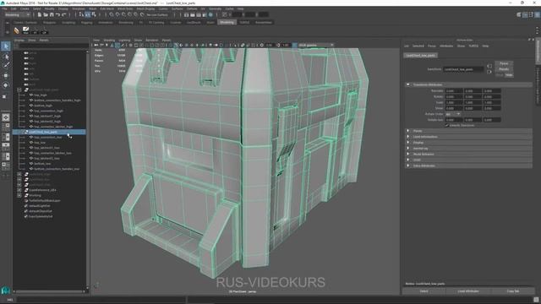541x304 pixels.
Task: Switch to the TURTLE shelf tab
Action: pos(244,23)
